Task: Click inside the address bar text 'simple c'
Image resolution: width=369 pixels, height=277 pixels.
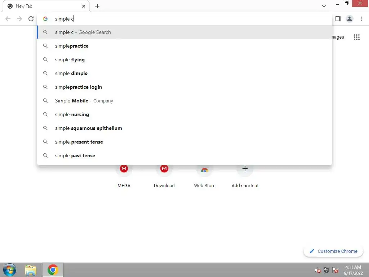Action: click(64, 19)
